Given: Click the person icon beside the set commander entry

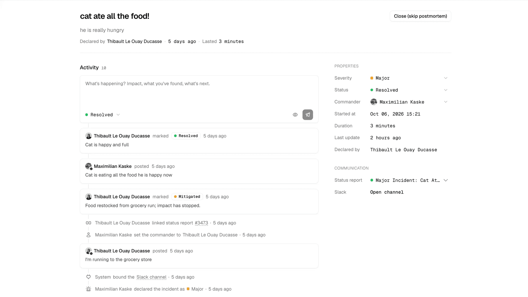Looking at the screenshot, I should point(88,235).
